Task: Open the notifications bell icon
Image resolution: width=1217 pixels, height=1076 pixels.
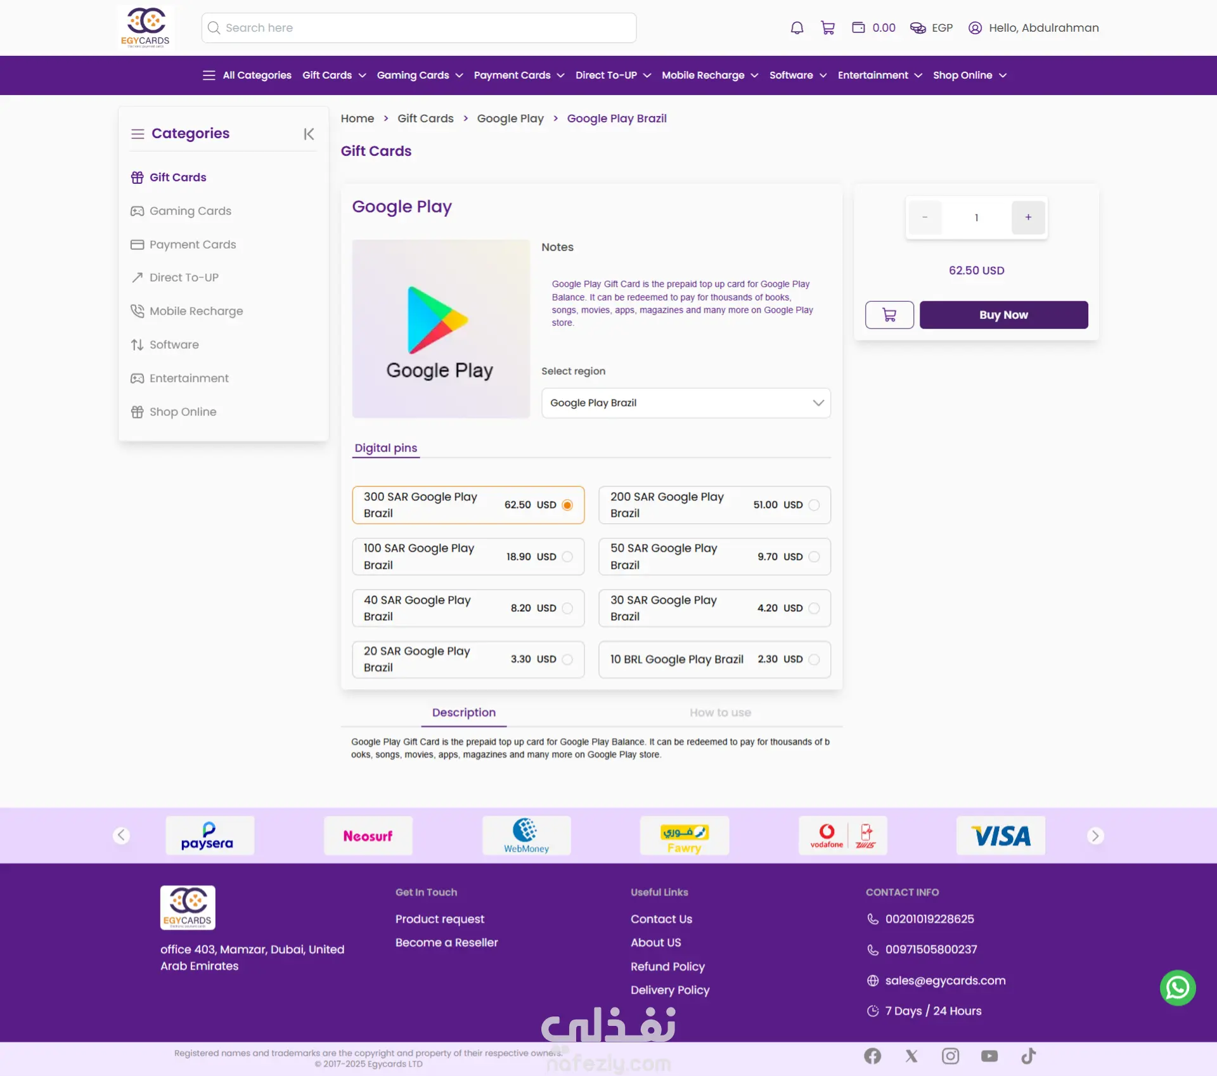Action: (x=797, y=28)
